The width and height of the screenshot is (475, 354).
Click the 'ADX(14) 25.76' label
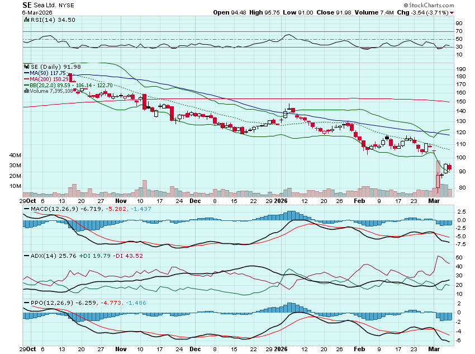pyautogui.click(x=53, y=256)
